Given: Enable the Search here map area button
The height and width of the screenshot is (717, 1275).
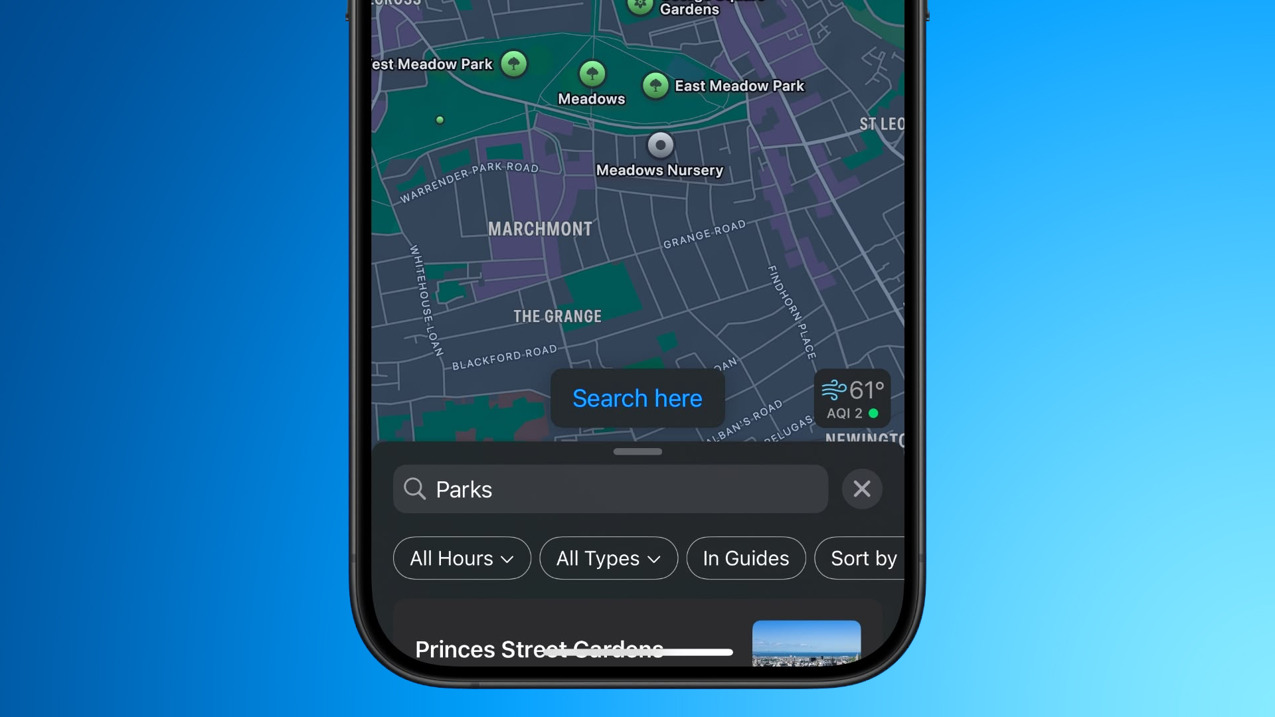Looking at the screenshot, I should coord(637,398).
